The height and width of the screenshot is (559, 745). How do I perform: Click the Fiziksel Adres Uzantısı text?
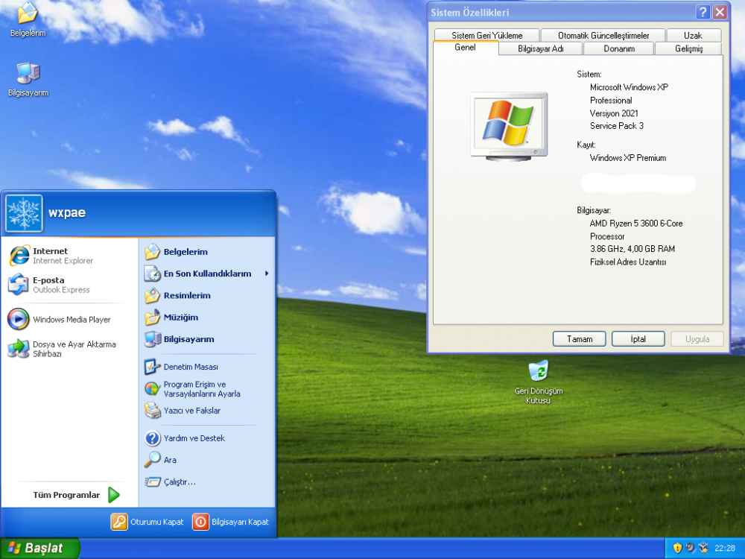click(x=628, y=262)
